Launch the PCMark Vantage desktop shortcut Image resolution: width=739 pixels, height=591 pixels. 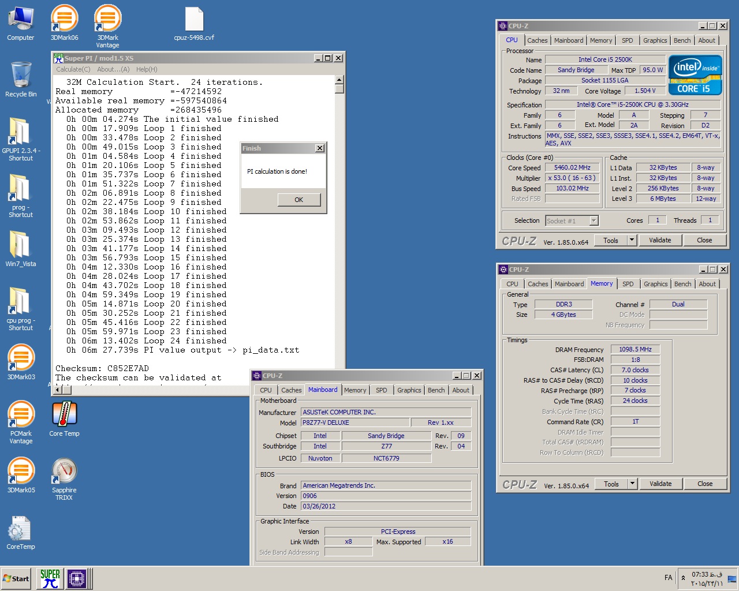pos(21,421)
